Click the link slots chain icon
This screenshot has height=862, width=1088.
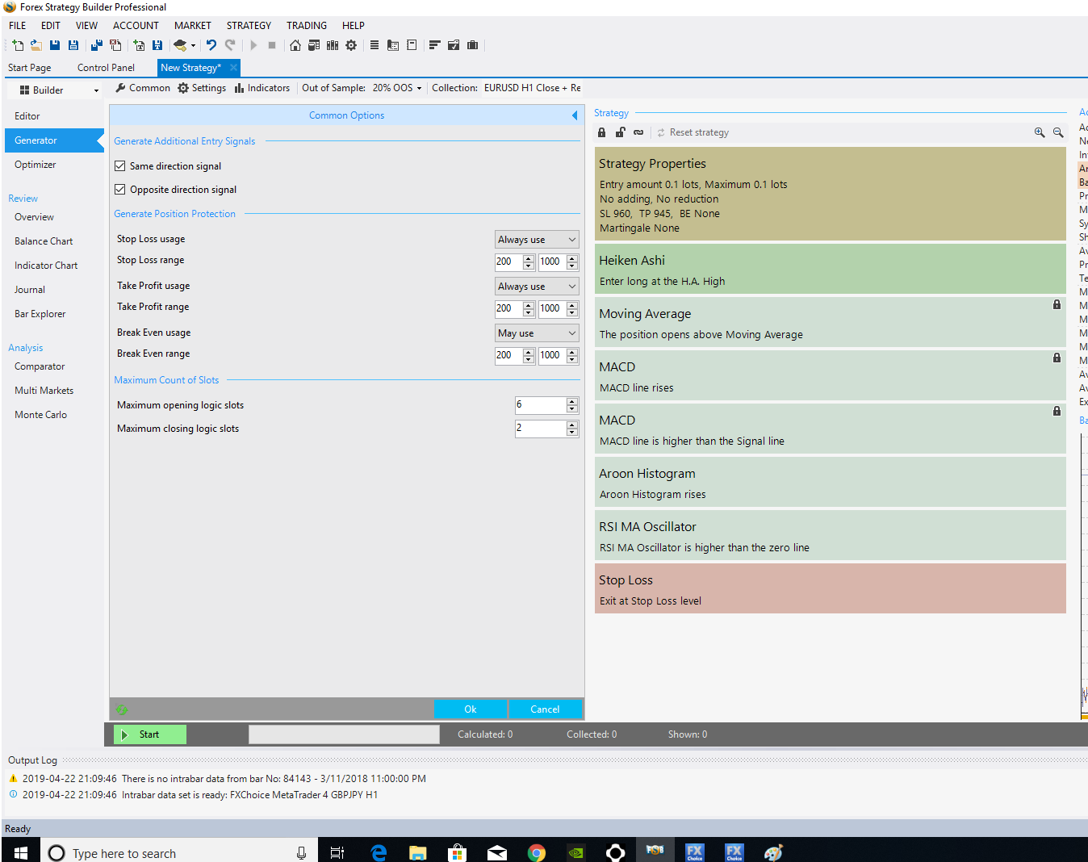coord(638,132)
